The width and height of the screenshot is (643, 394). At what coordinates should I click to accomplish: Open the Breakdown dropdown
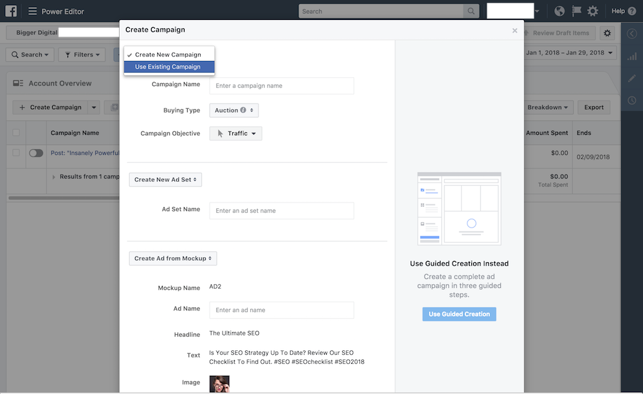(547, 107)
